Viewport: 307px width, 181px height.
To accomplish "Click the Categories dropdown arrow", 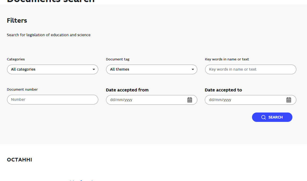I will click(94, 70).
